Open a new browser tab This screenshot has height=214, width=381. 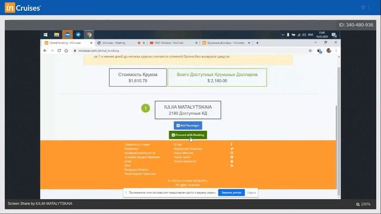click(x=257, y=43)
